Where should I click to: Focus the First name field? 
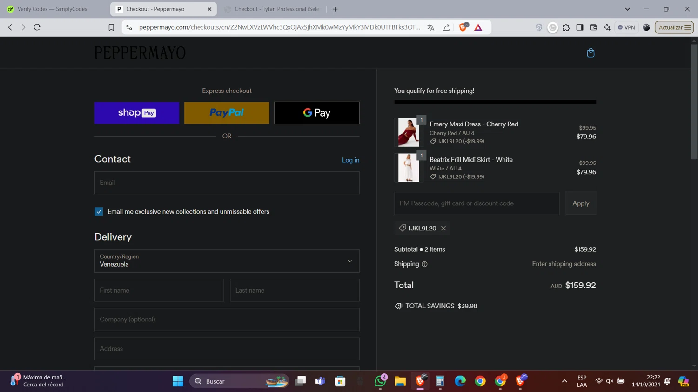(159, 290)
